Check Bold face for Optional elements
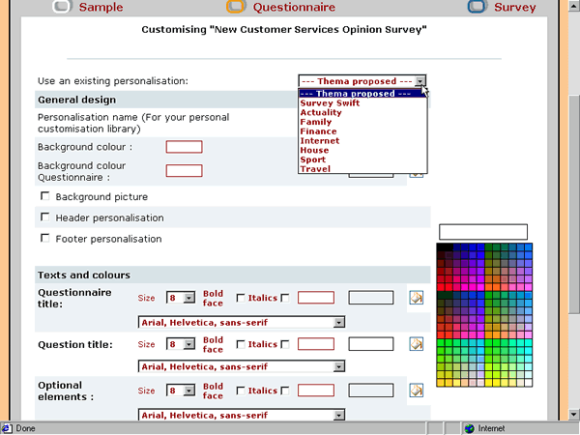 click(241, 391)
